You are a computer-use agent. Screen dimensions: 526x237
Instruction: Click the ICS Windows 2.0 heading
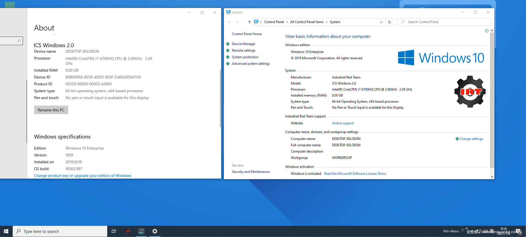[x=54, y=45]
